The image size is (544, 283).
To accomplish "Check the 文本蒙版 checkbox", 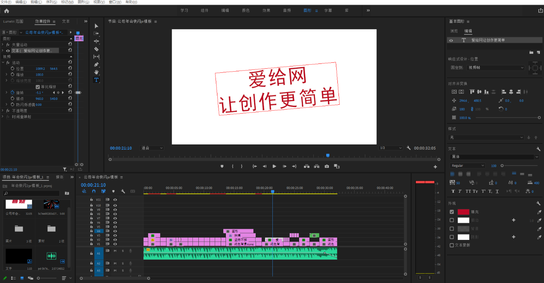I will (452, 245).
